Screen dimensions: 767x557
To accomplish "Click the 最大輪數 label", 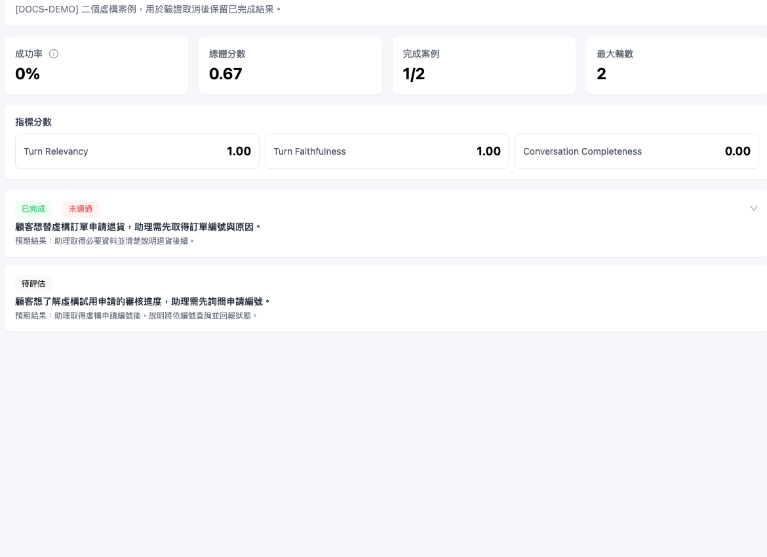I will point(615,54).
